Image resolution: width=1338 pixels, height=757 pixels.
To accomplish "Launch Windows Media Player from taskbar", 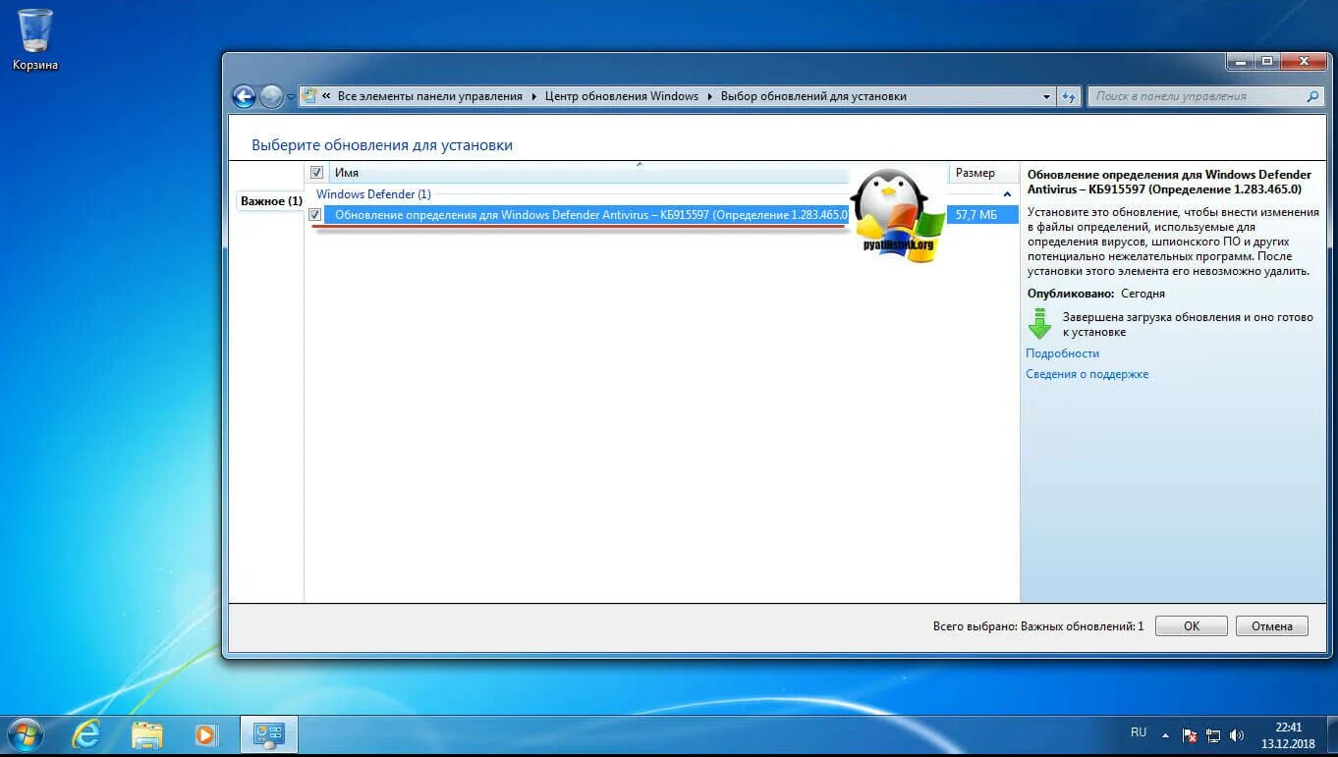I will point(205,734).
